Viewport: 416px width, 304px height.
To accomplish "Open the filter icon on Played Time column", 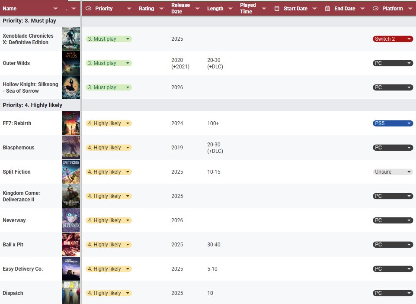I will [x=264, y=9].
